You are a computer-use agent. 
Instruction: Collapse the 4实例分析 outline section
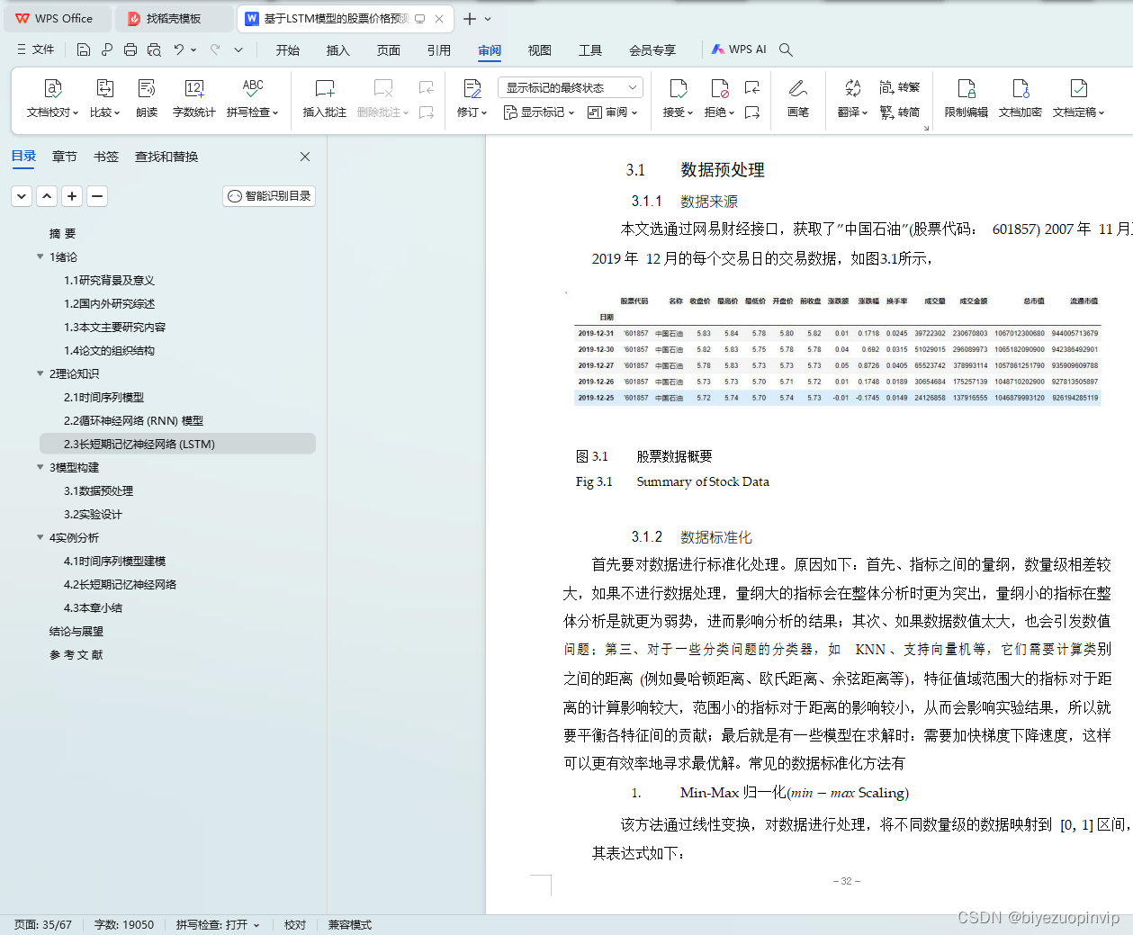[x=40, y=537]
